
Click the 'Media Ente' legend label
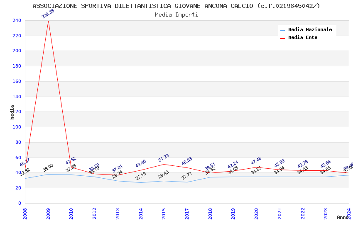[x=303, y=37]
